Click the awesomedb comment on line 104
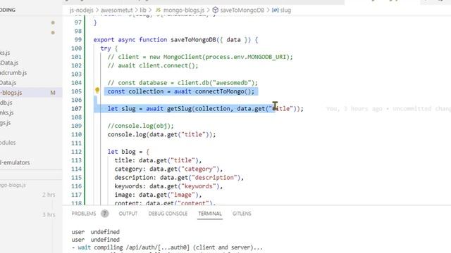Viewport: 451px width, 253px height. [x=183, y=83]
